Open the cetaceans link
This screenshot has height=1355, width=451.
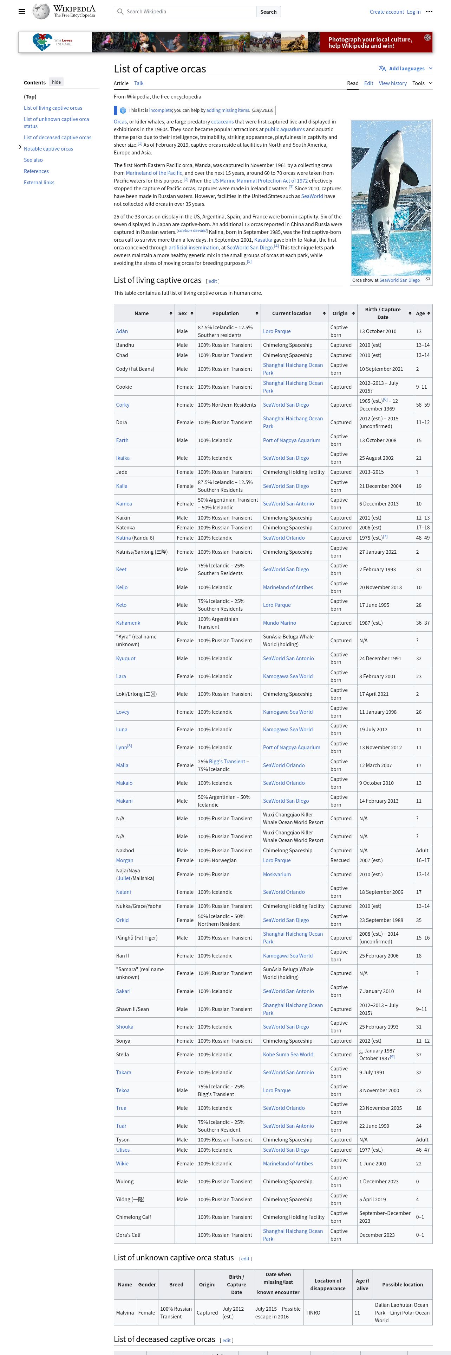pos(222,121)
